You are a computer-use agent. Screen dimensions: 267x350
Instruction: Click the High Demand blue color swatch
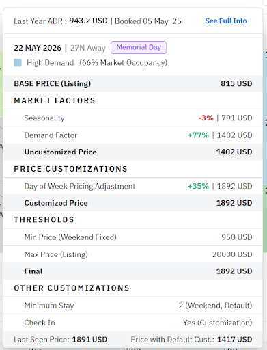18,63
